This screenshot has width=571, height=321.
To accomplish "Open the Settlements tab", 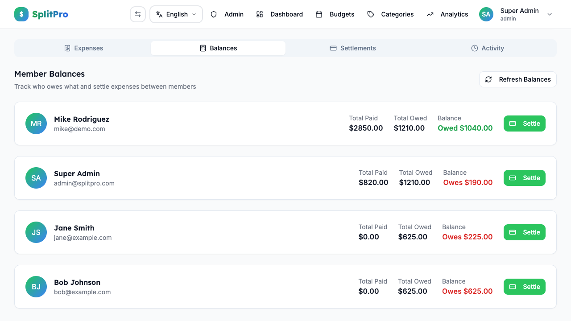I will pos(352,48).
